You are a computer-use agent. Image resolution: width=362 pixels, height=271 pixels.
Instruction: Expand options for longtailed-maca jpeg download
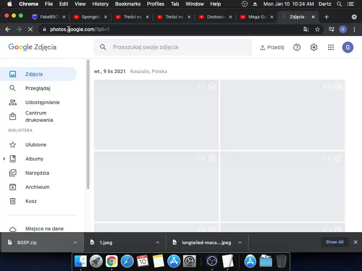coord(240,242)
